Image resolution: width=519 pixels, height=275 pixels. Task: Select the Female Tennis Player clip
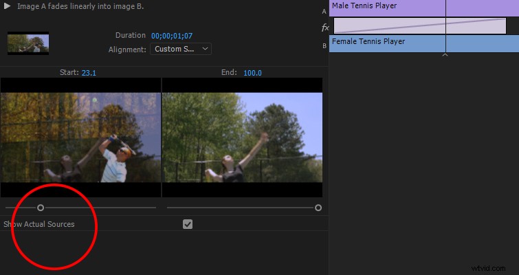coord(424,44)
